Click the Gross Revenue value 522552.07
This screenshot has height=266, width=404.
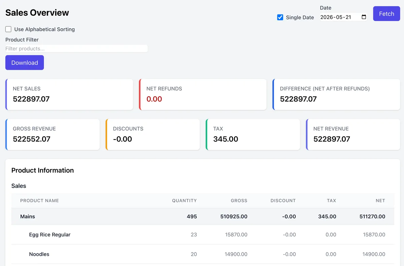point(32,139)
